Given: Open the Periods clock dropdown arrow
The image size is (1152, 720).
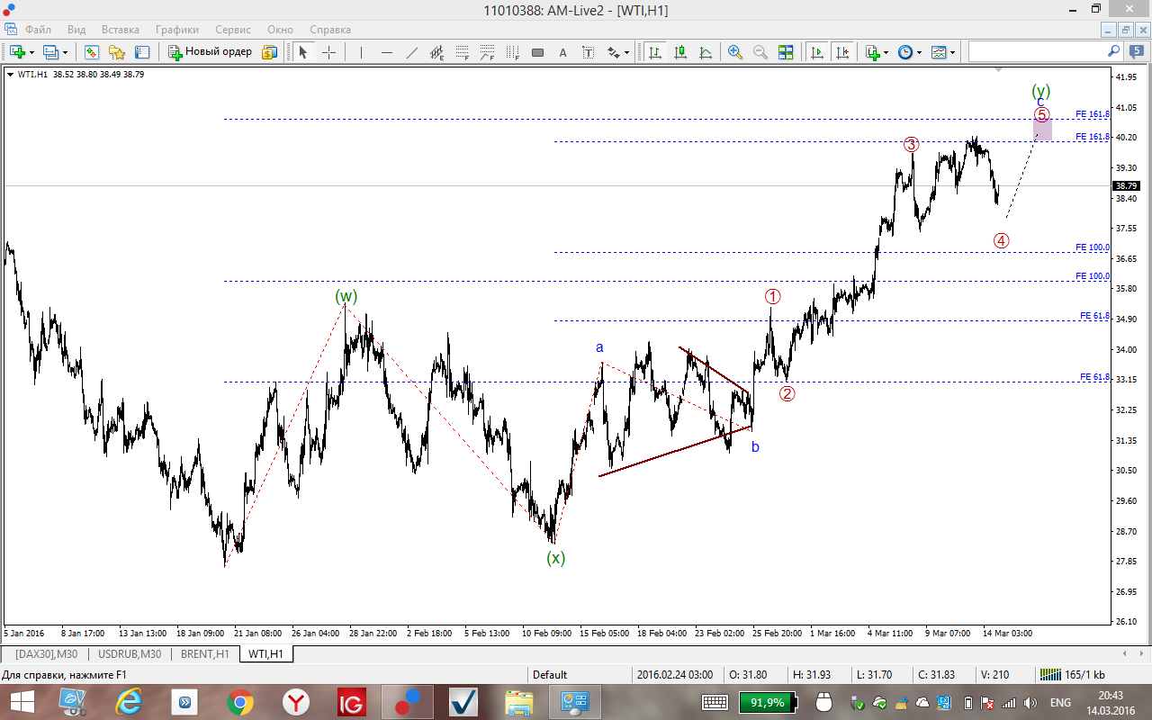Looking at the screenshot, I should coord(919,52).
